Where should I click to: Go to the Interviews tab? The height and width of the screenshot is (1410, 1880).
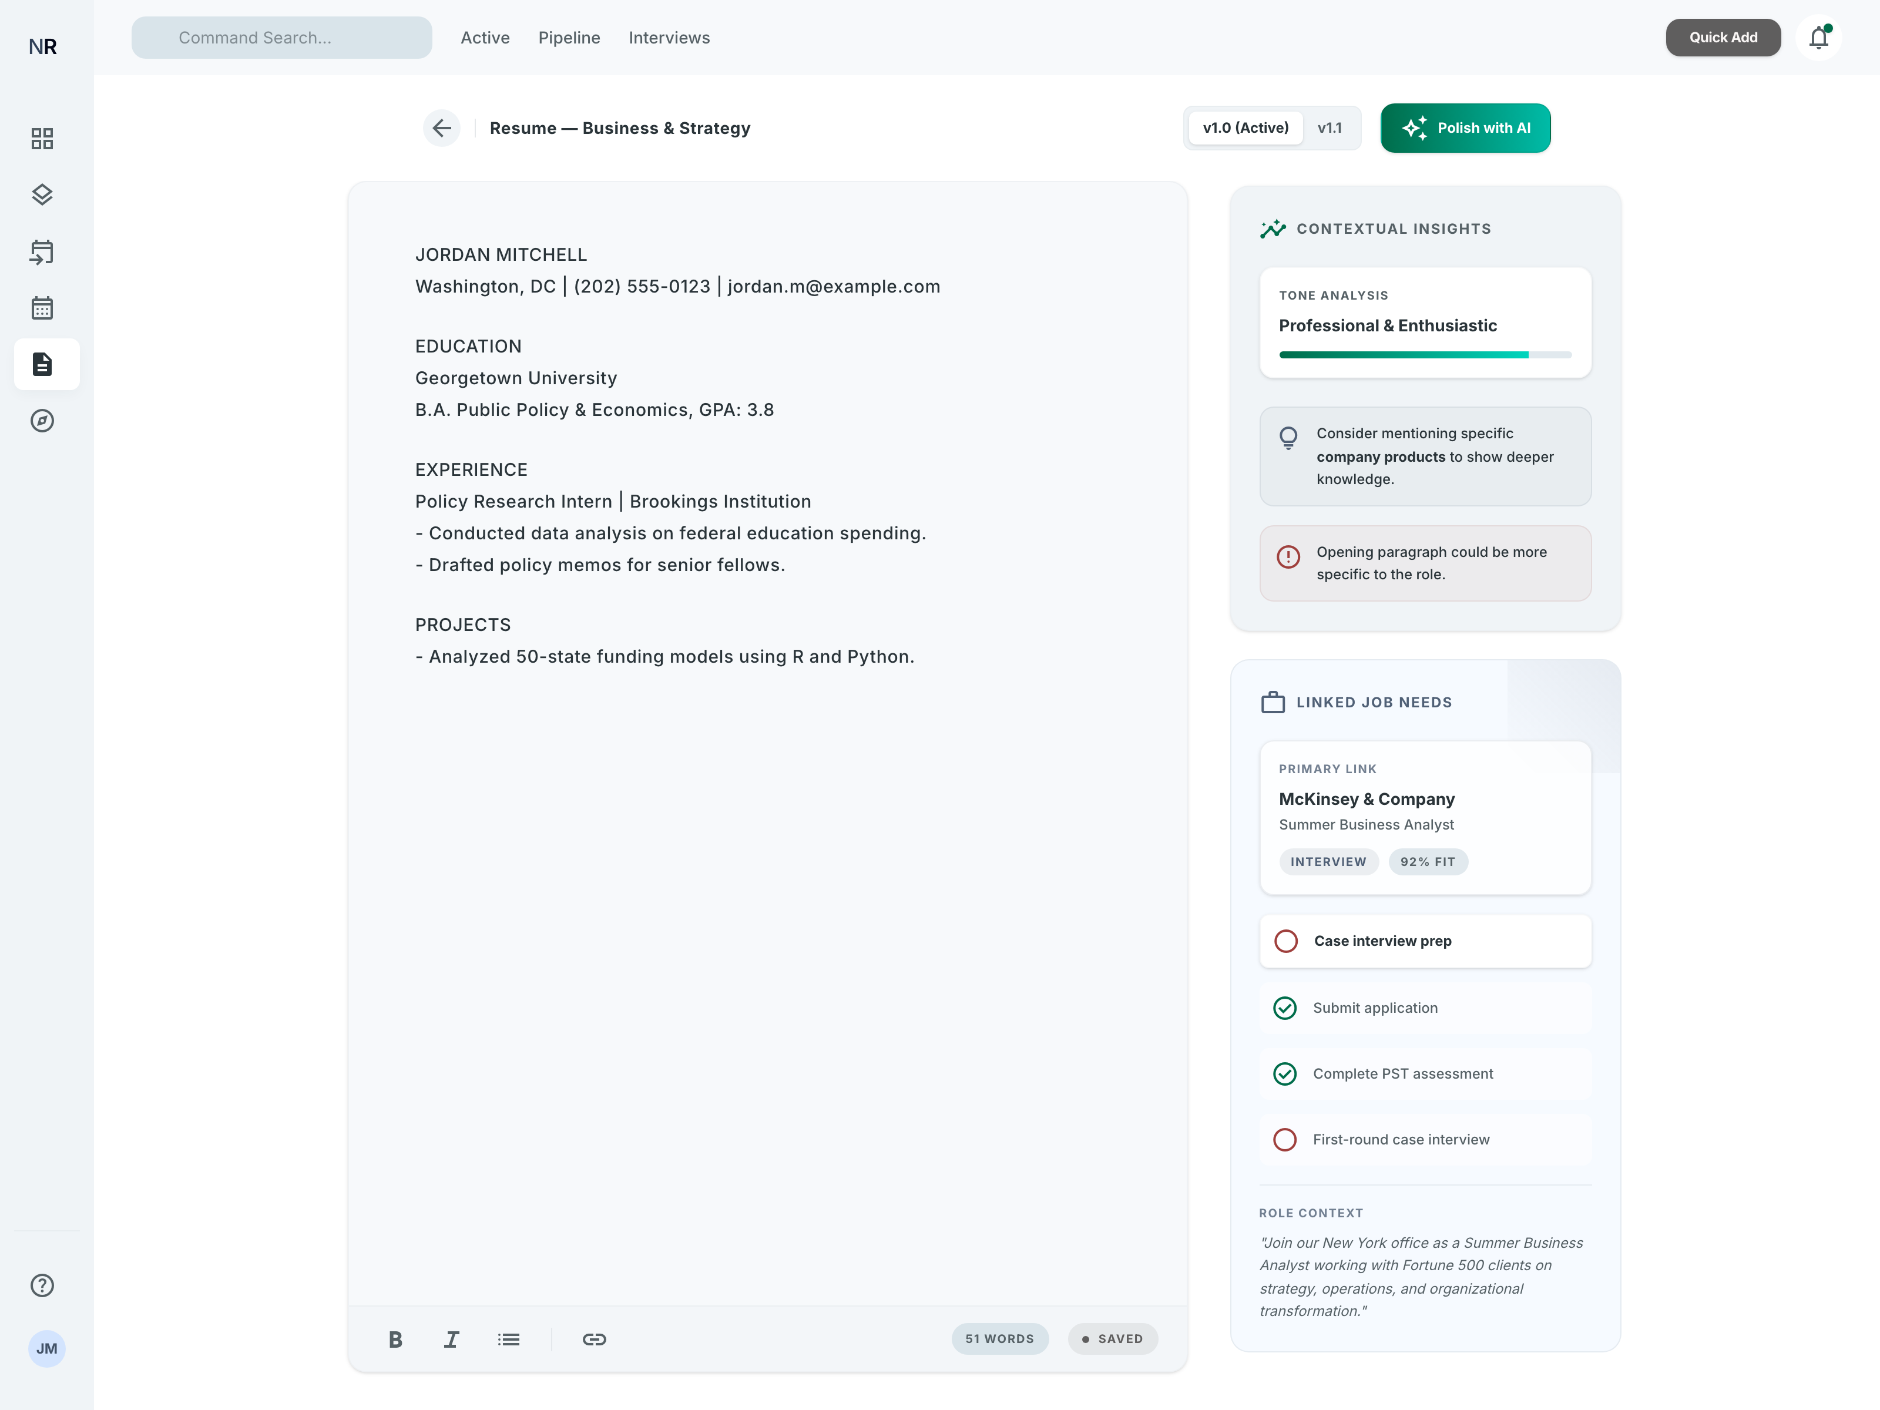click(x=669, y=38)
